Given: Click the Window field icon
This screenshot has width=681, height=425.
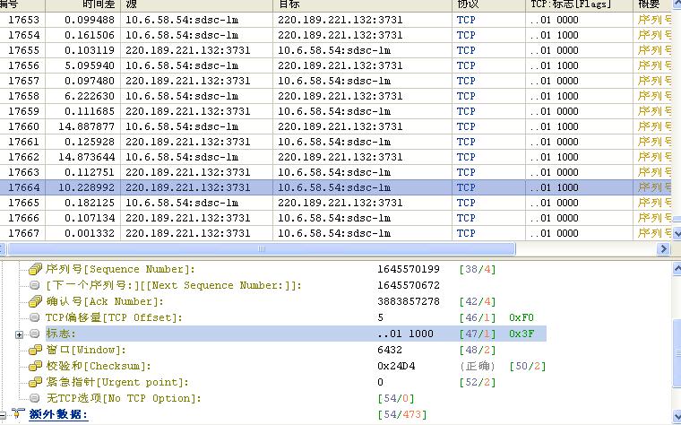Looking at the screenshot, I should pos(36,350).
